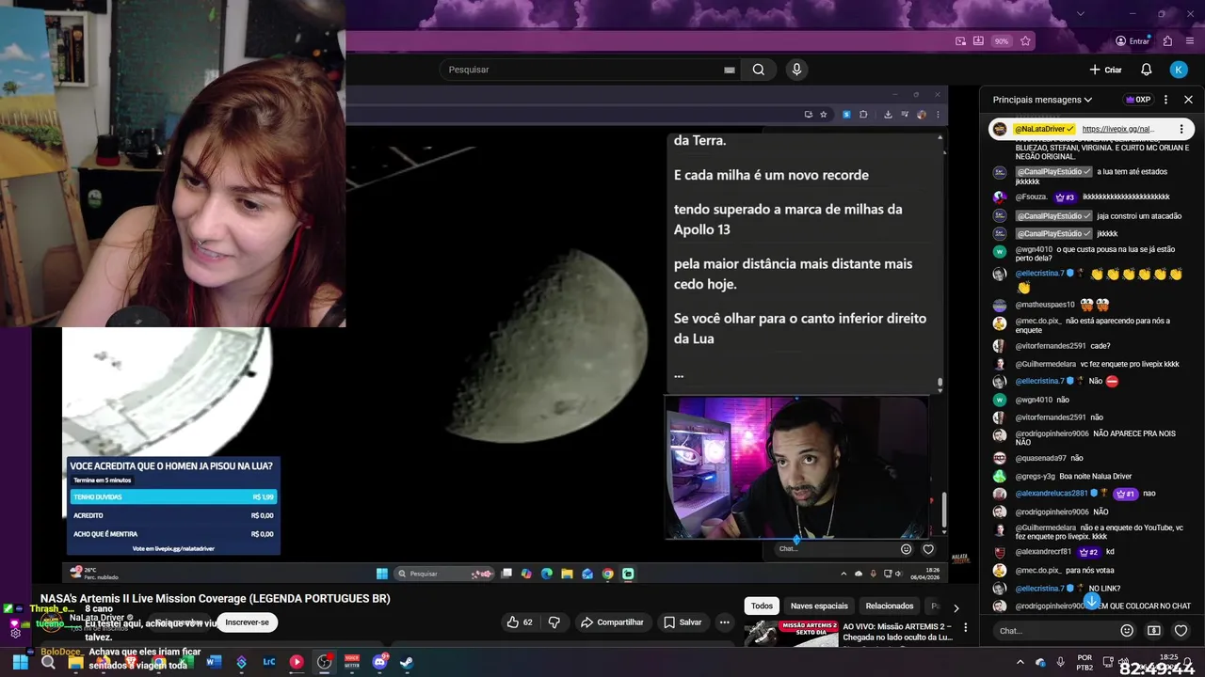Image resolution: width=1205 pixels, height=677 pixels.
Task: Click the install app icon in address bar
Action: coord(978,41)
